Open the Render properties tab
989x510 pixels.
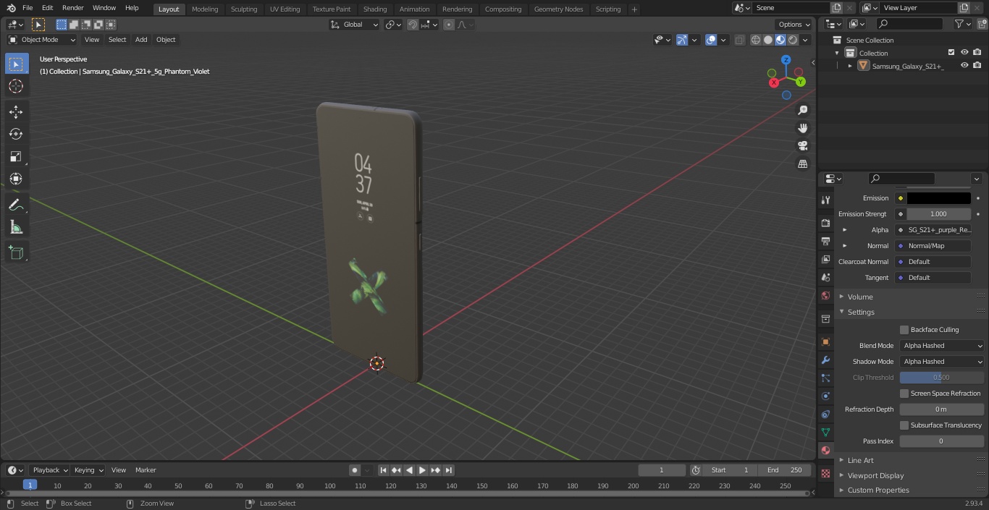tap(825, 223)
